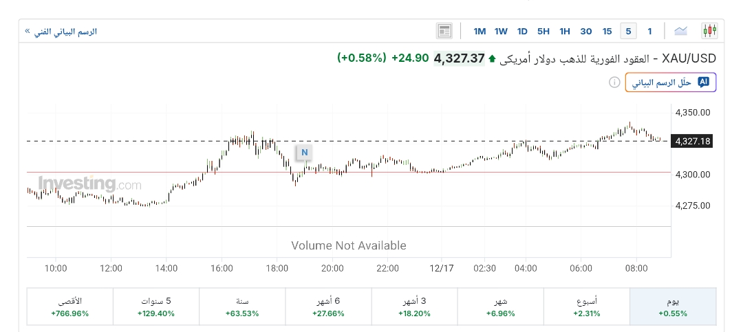The width and height of the screenshot is (743, 332).
Task: Open the info icon beside AI analysis
Action: (614, 82)
